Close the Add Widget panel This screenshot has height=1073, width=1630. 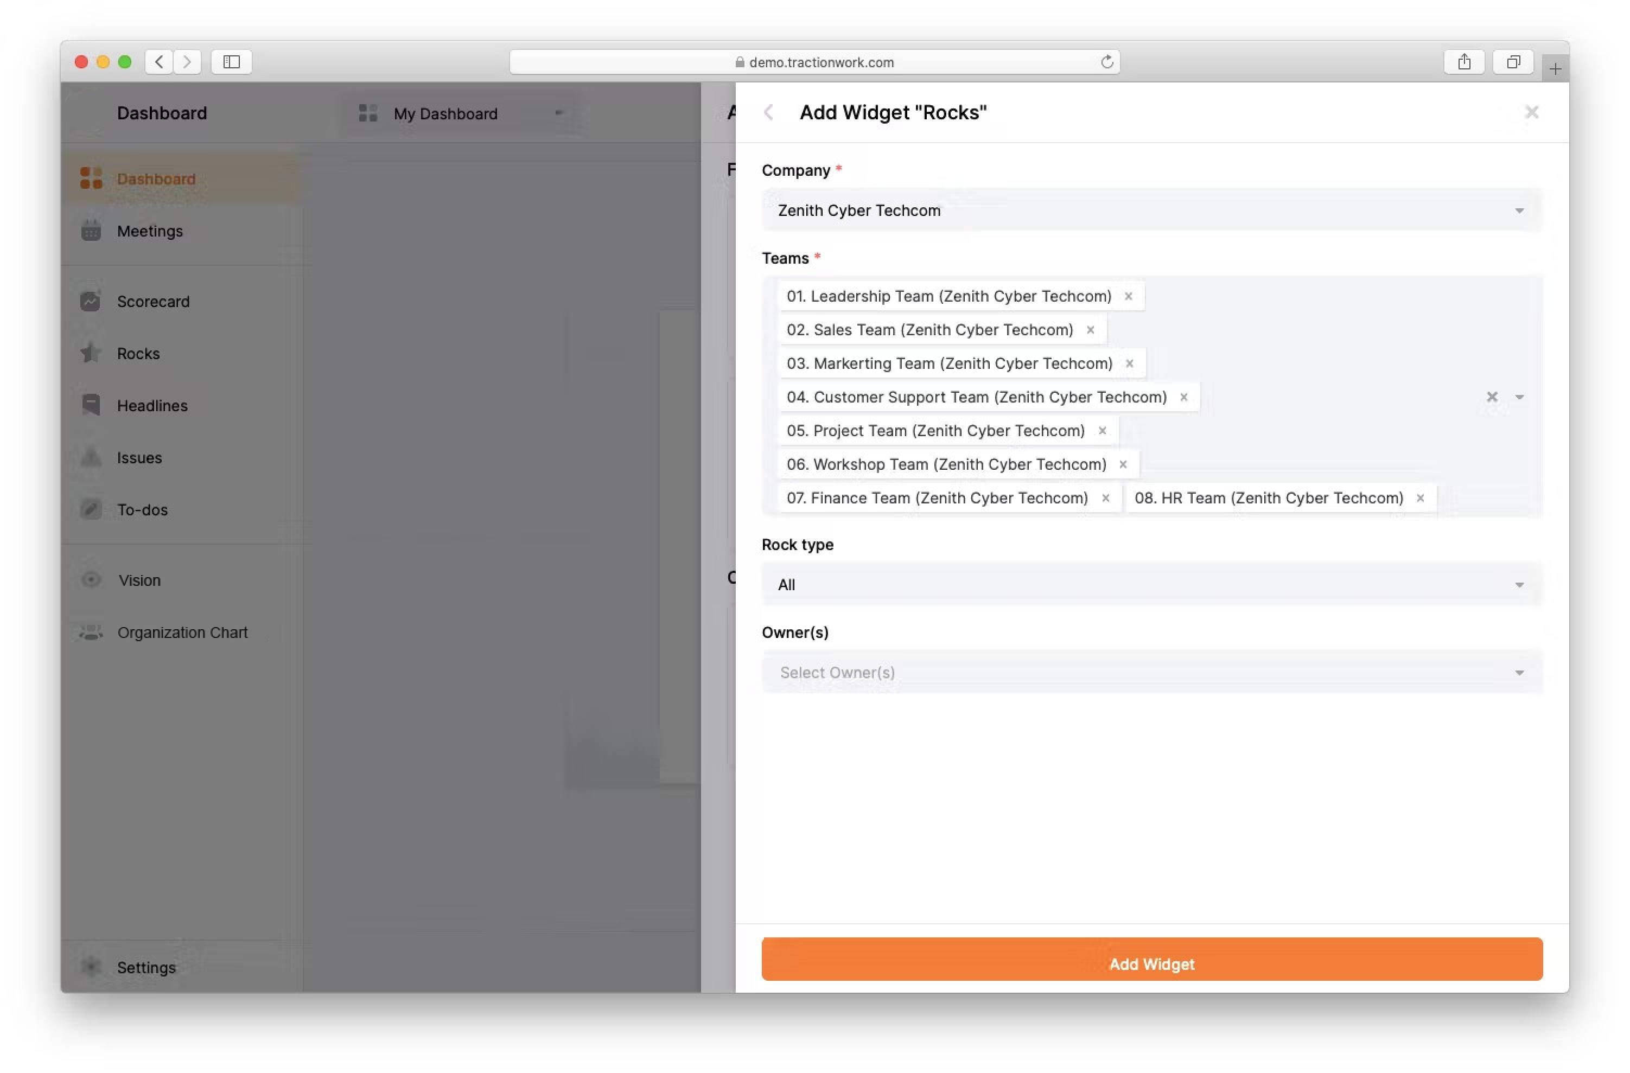click(1531, 112)
